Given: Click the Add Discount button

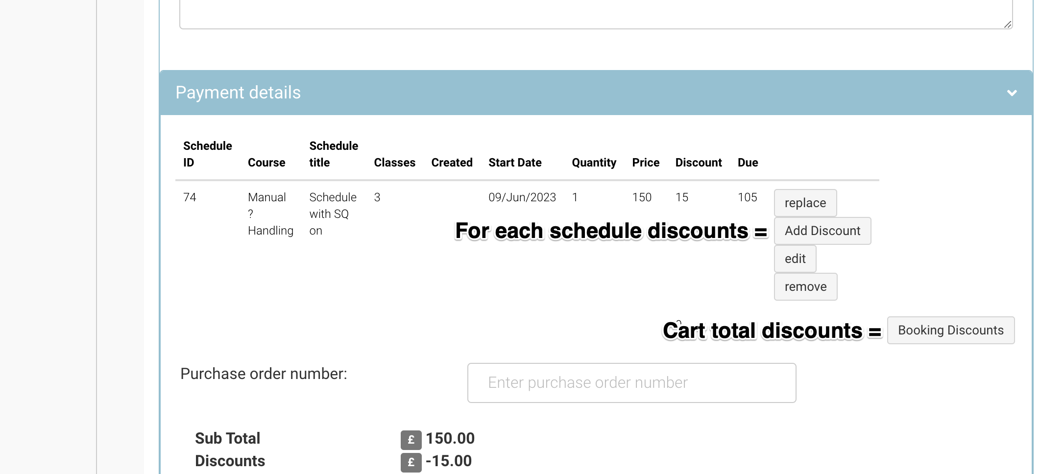Looking at the screenshot, I should pyautogui.click(x=822, y=231).
